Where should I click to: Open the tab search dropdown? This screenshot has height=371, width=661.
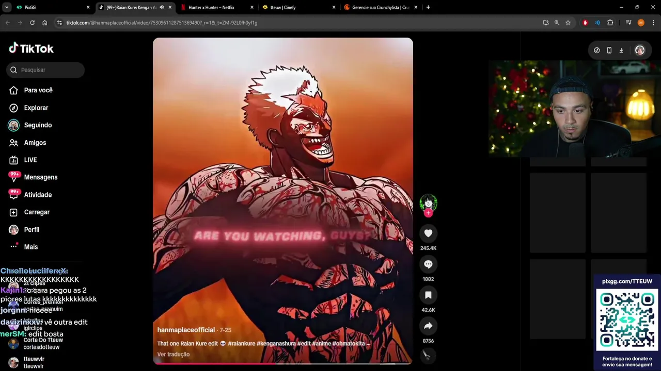click(7, 7)
